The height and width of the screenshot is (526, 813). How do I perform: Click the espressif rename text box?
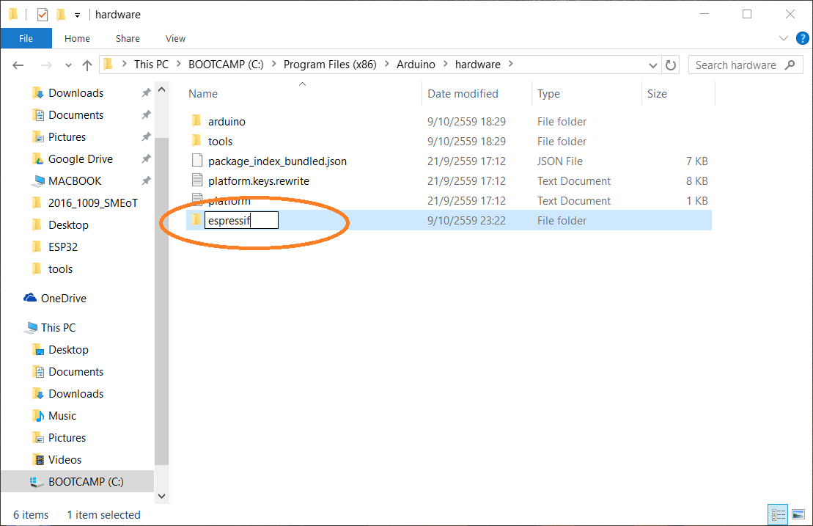[x=242, y=221]
